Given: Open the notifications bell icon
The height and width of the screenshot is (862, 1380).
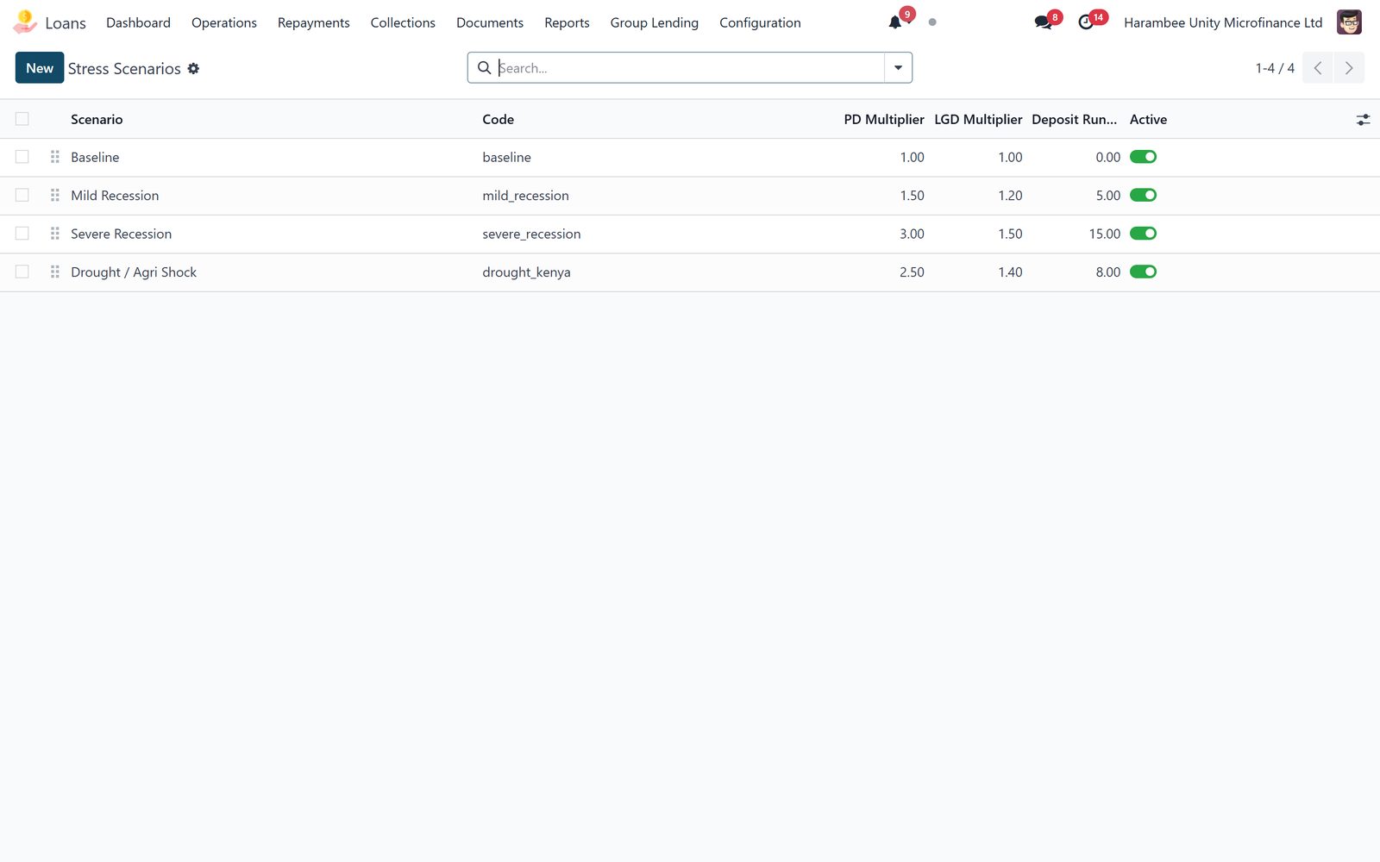Looking at the screenshot, I should click(x=895, y=22).
